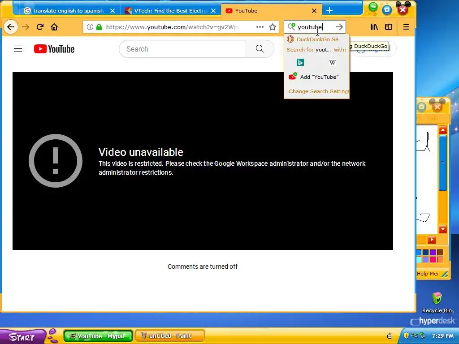Click the browser search box text
Image resolution: width=459 pixels, height=344 pixels.
pos(310,27)
